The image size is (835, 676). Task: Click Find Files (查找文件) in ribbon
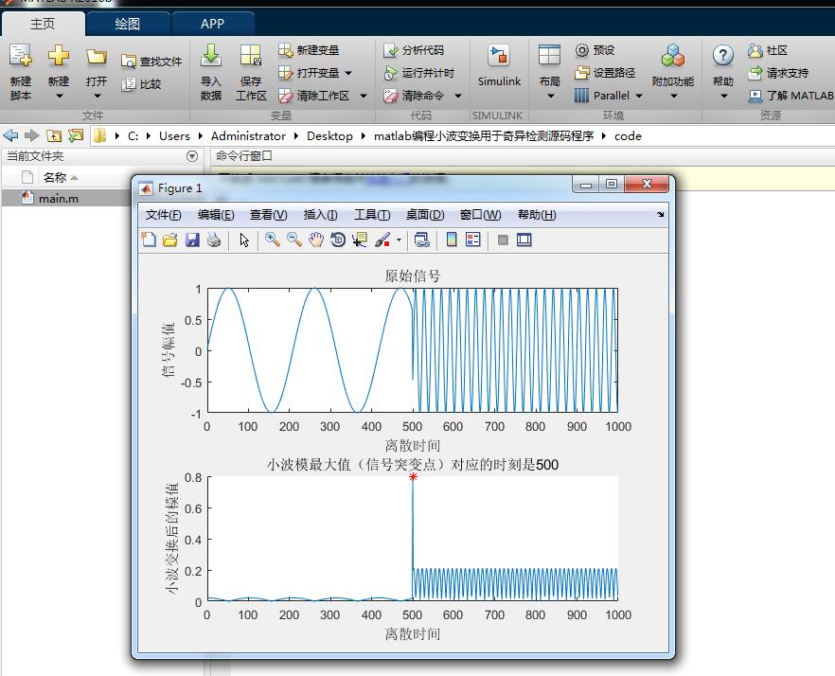tap(151, 62)
